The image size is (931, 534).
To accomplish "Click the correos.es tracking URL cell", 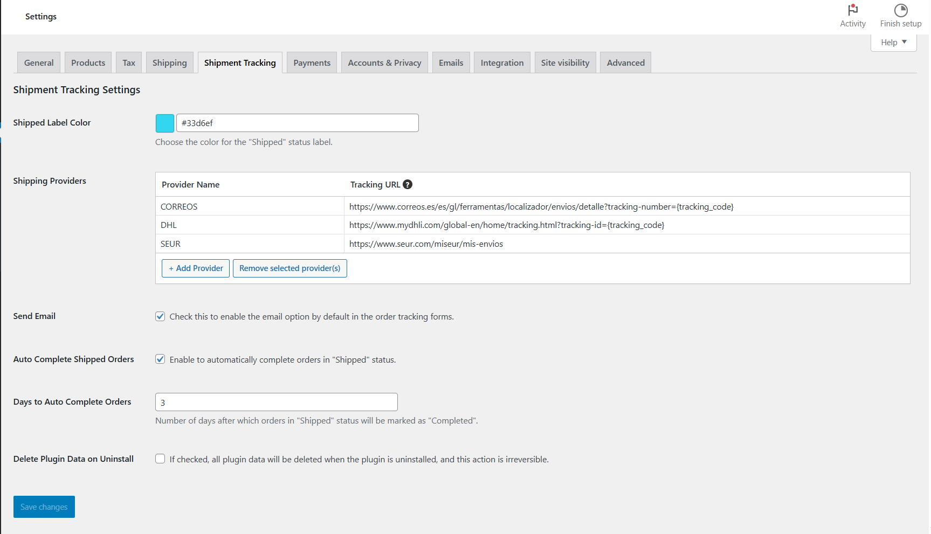I will coord(627,206).
